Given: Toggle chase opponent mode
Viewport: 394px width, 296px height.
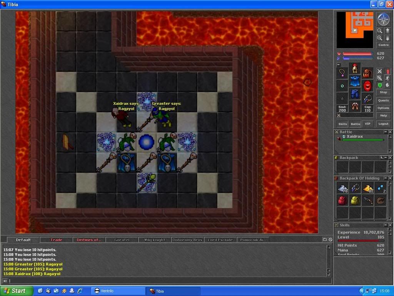Looking at the screenshot, I should tap(387, 78).
